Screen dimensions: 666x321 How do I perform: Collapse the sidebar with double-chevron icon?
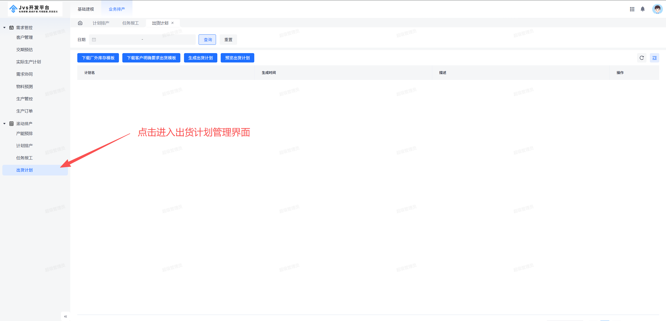point(66,316)
